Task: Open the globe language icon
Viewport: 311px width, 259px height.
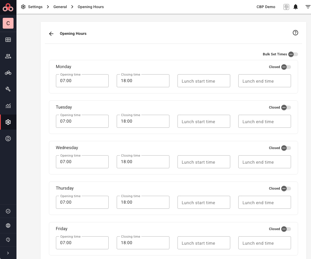Action: (8, 226)
